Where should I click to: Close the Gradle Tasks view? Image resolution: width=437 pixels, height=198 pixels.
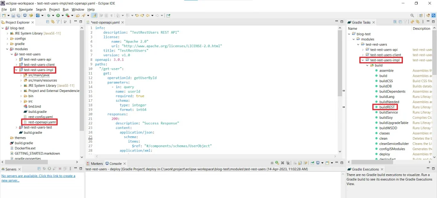tap(373, 22)
